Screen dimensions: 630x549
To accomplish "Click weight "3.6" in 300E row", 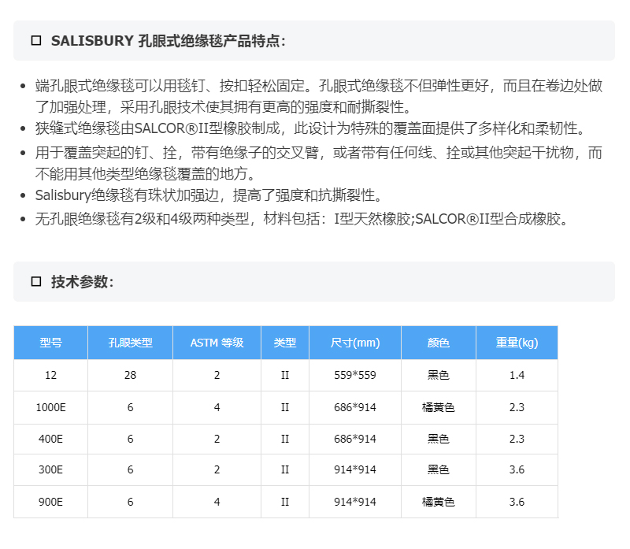I will point(517,469).
